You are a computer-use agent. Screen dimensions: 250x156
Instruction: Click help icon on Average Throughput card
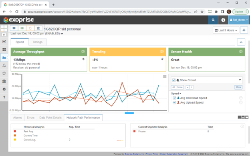pyautogui.click(x=83, y=52)
